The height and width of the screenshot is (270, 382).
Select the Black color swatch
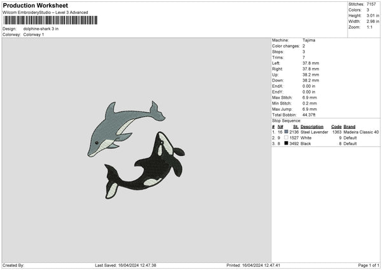click(286, 143)
